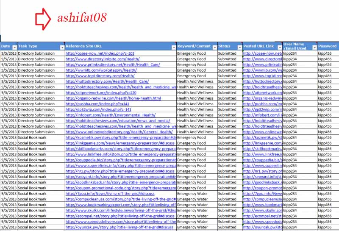The image size is (339, 231).
Task: Open the Status column filter dropdown
Action: 239,47
